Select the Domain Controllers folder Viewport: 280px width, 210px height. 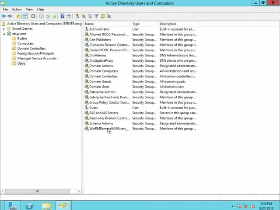[31, 49]
